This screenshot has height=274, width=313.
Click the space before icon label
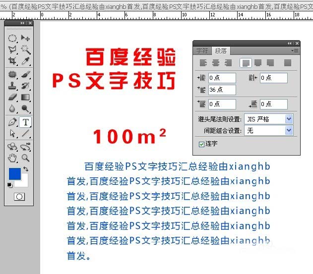coord(201,104)
